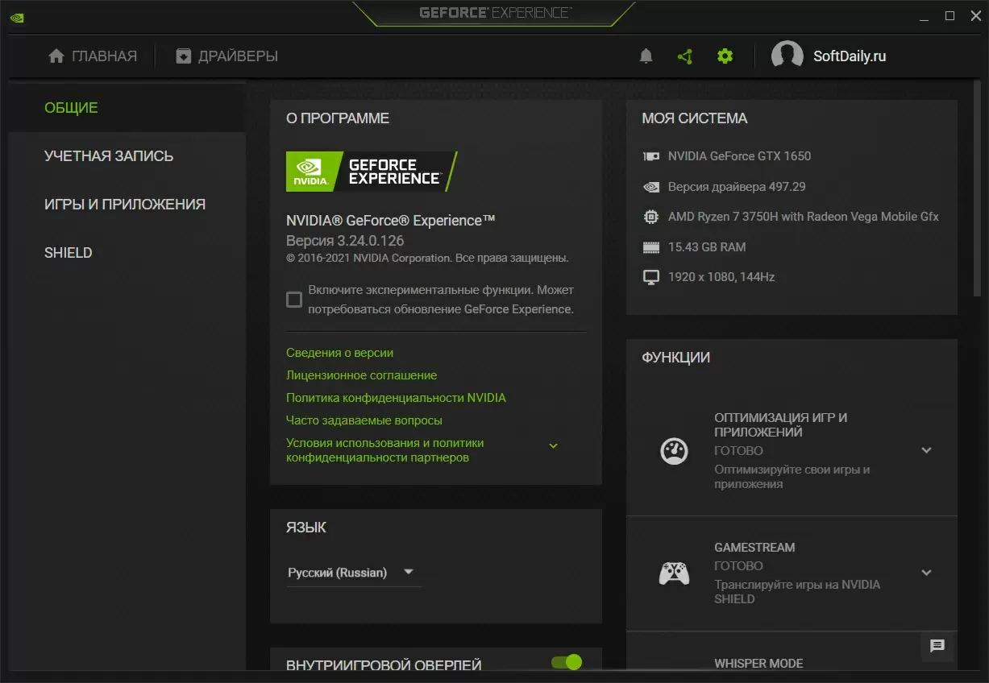This screenshot has height=683, width=989.
Task: Open the Русский (Russian) language dropdown
Action: [351, 573]
